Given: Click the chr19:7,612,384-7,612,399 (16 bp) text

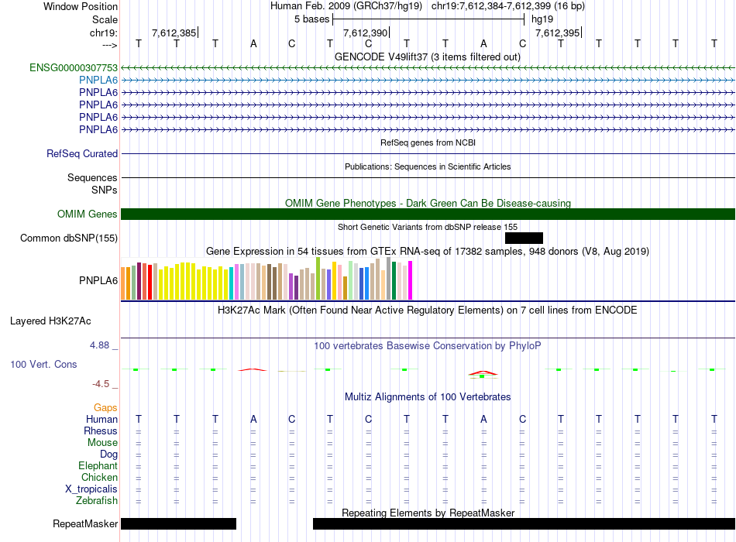Looking at the screenshot, I should point(508,6).
